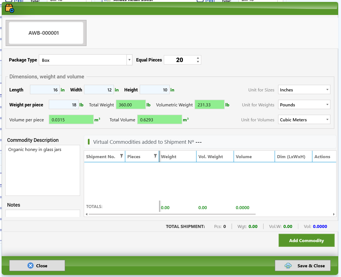Click the Equal Pieces number field
This screenshot has height=277, width=341.
(x=180, y=60)
